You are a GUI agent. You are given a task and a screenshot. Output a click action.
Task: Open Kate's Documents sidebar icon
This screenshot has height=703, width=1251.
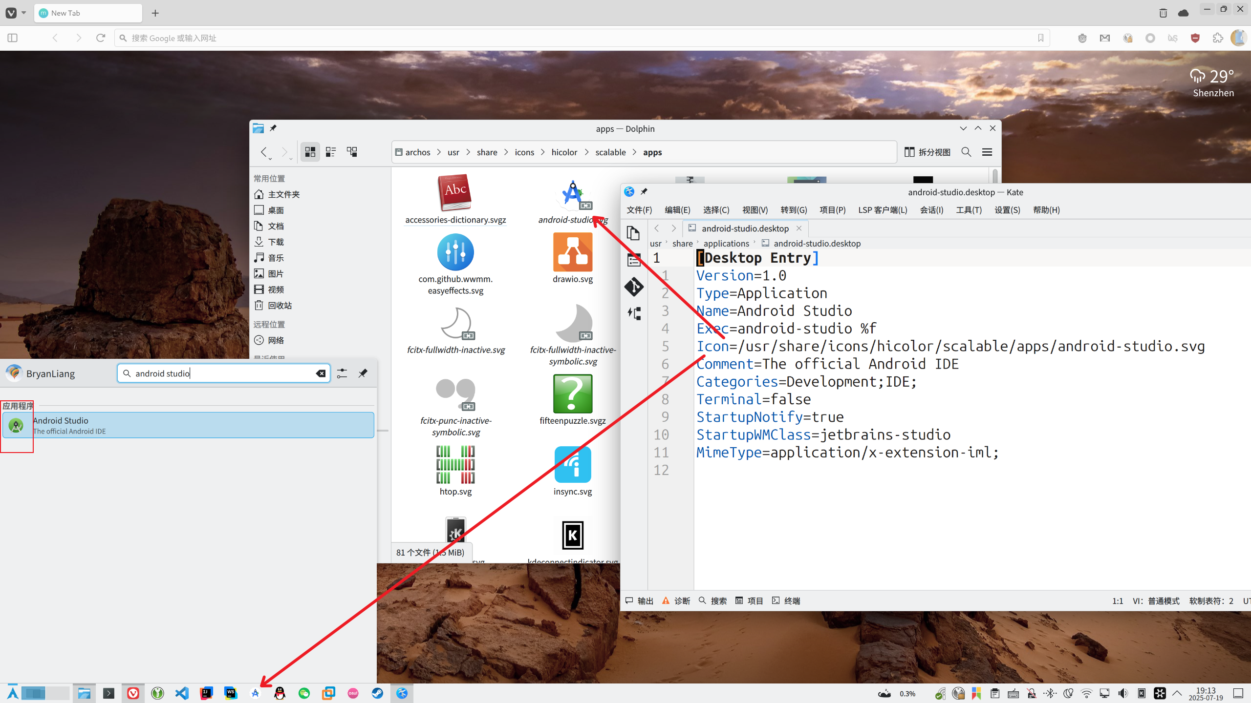pos(633,233)
